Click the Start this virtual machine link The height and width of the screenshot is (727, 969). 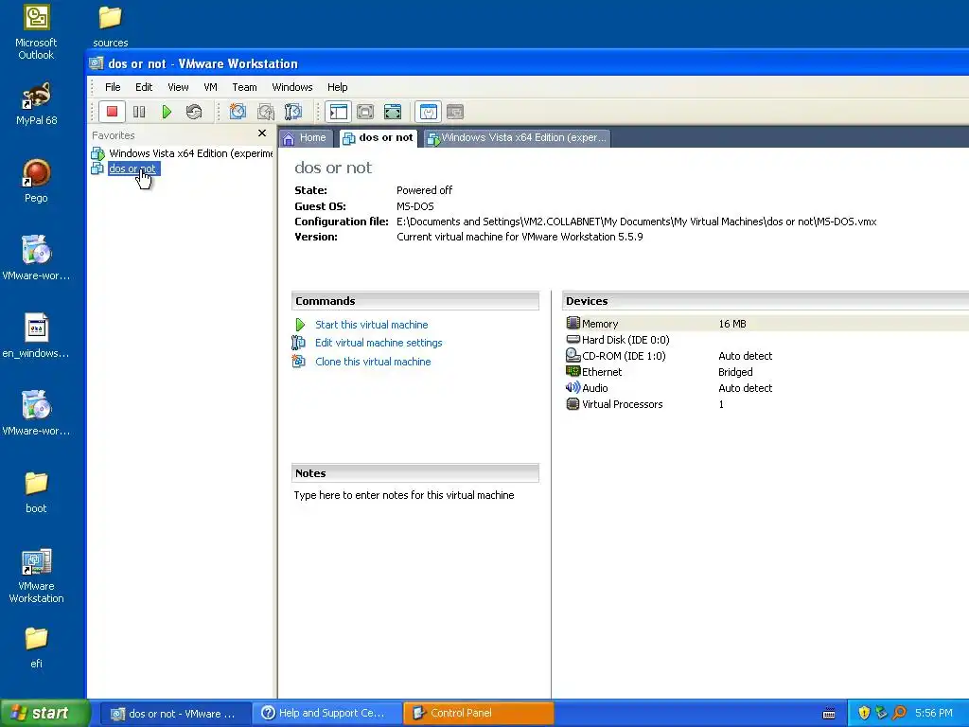[x=371, y=325]
